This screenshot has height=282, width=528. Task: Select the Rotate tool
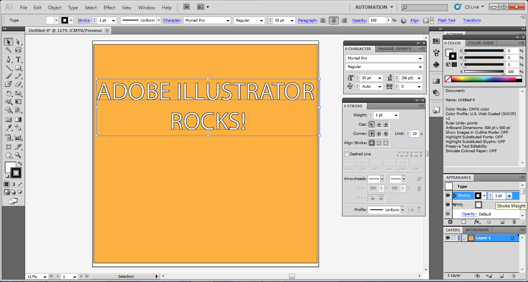pyautogui.click(x=9, y=93)
